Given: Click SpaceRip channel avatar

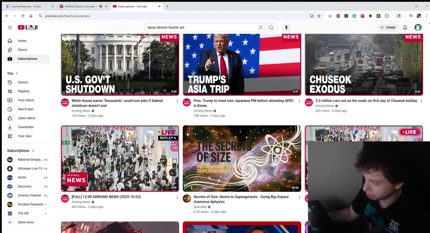Looking at the screenshot, I should (x=187, y=198).
